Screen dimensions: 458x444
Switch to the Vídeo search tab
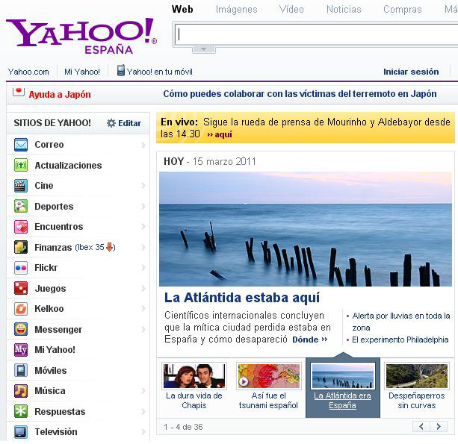291,10
